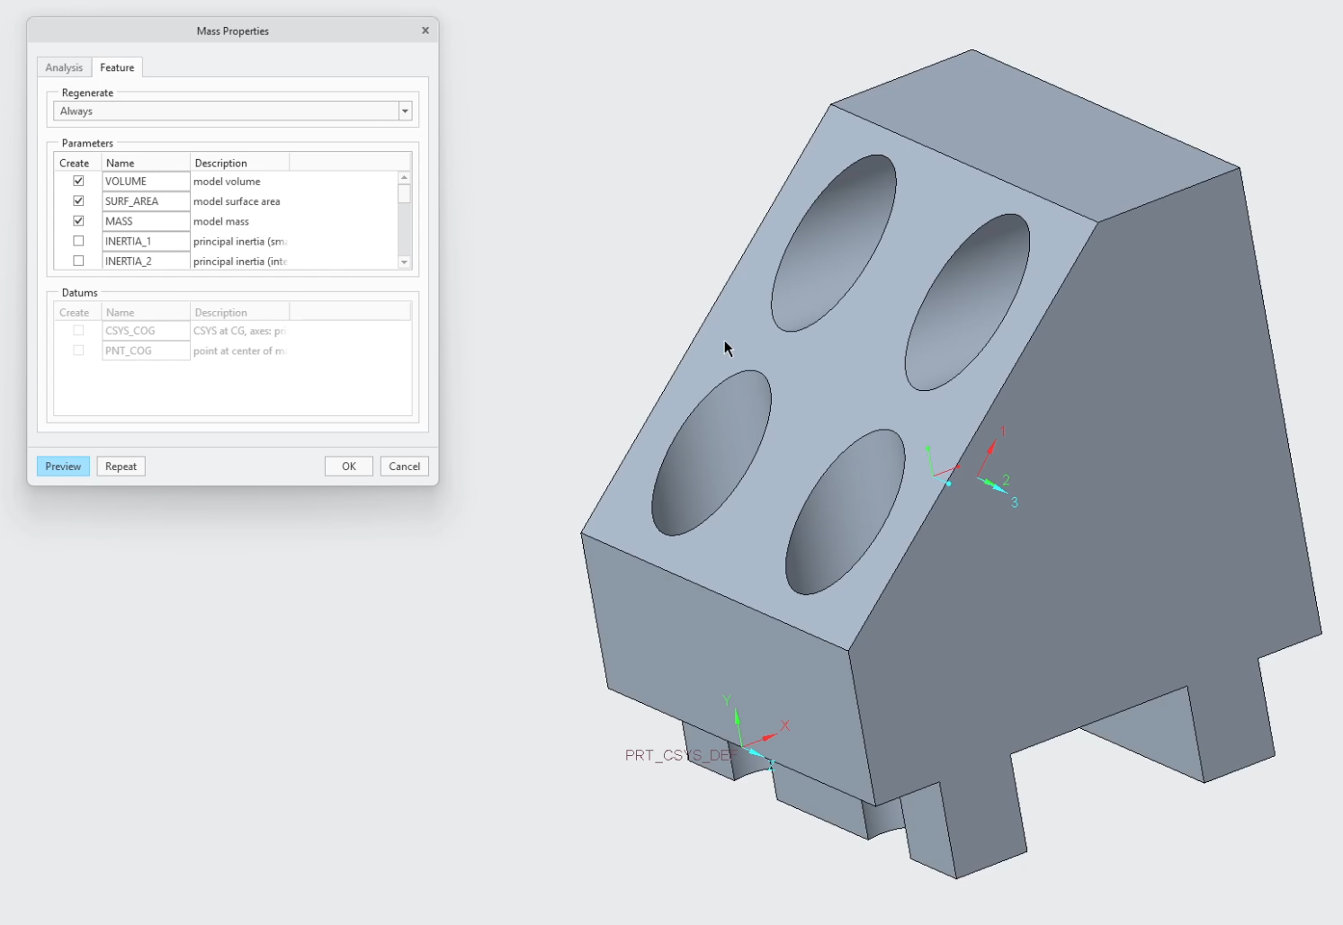
Task: Uncheck the VOLUME parameter checkbox
Action: click(x=78, y=181)
